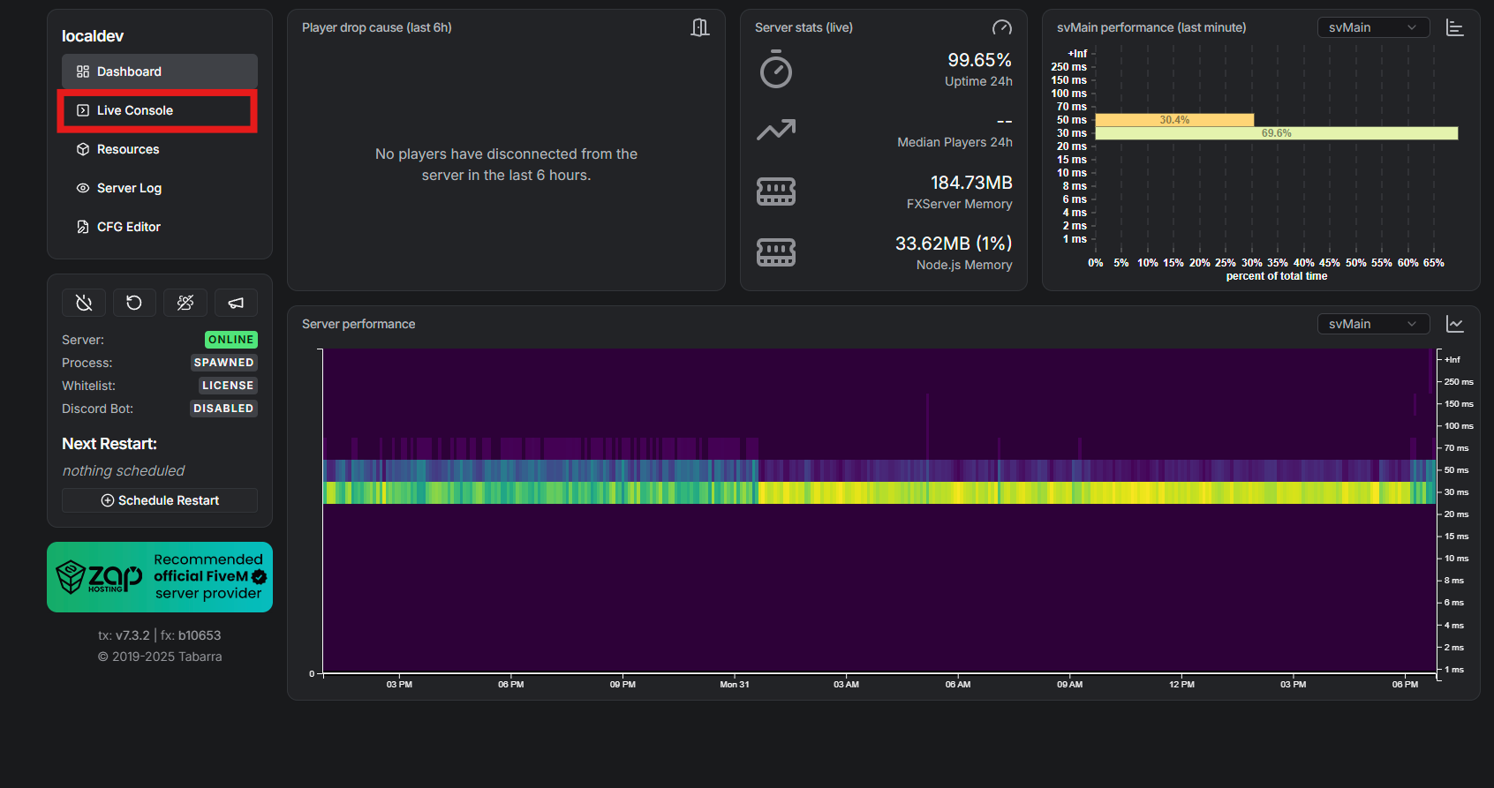The width and height of the screenshot is (1494, 788).
Task: Click the stopwatch icon next to Uptime 24h
Action: click(x=776, y=70)
